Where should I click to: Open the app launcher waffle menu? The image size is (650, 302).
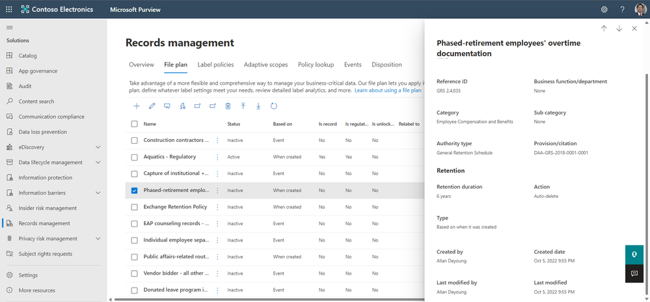(x=9, y=9)
